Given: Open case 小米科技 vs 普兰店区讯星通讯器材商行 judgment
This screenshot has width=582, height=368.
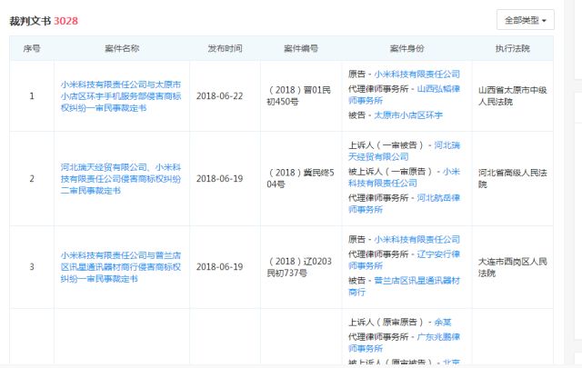Looking at the screenshot, I should 121,267.
